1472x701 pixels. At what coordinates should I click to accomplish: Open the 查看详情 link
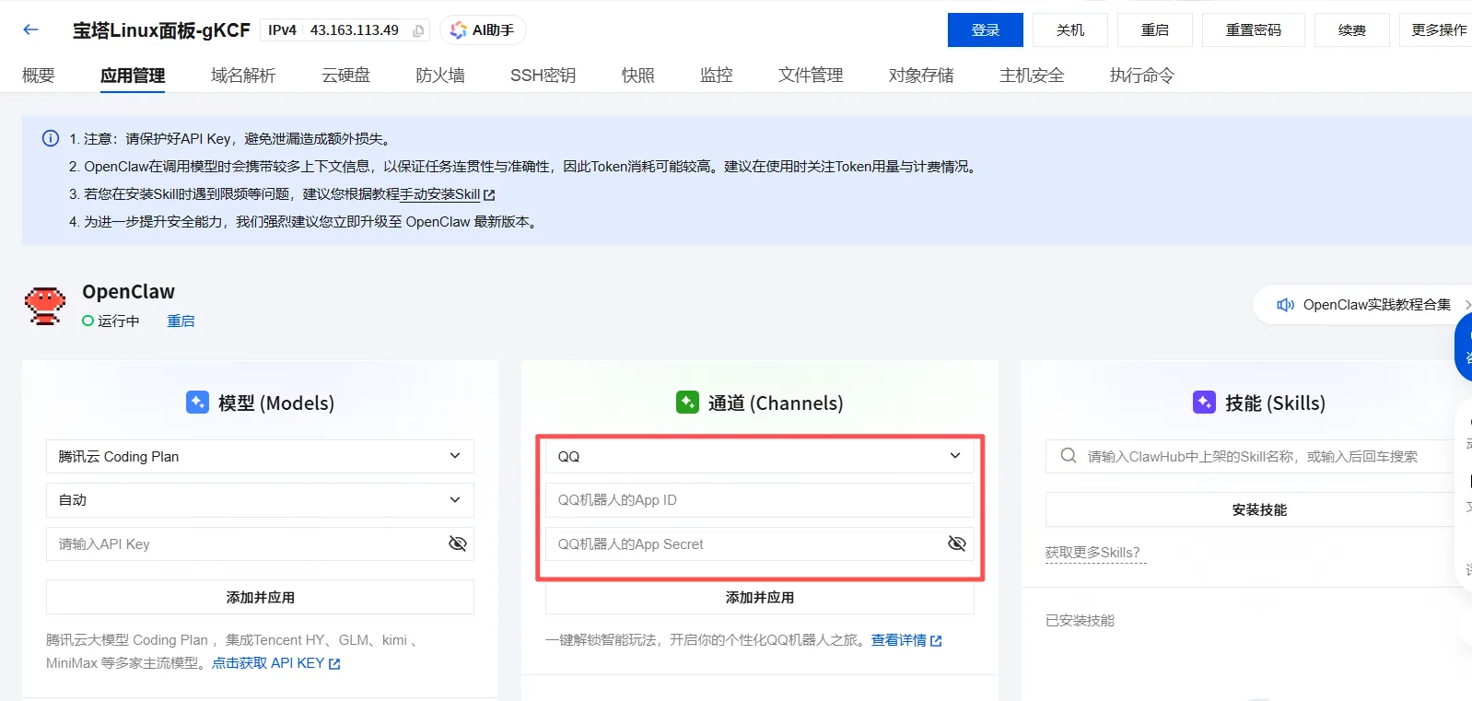(899, 640)
